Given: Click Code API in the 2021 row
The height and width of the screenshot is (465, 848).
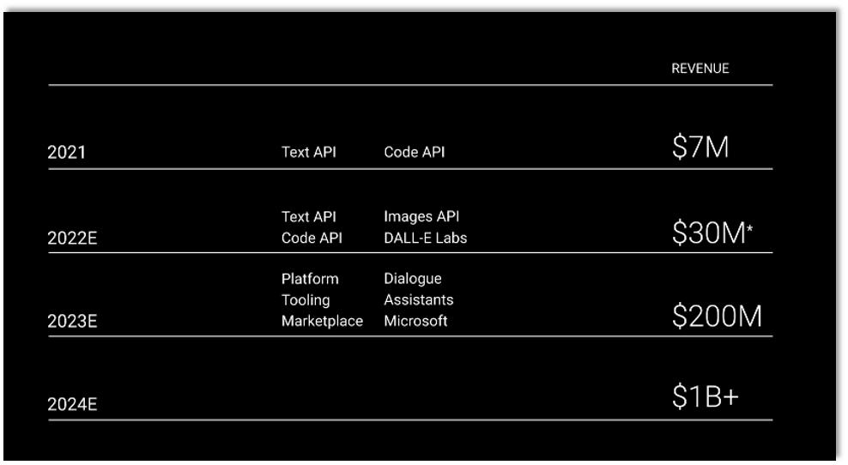Looking at the screenshot, I should tap(415, 153).
